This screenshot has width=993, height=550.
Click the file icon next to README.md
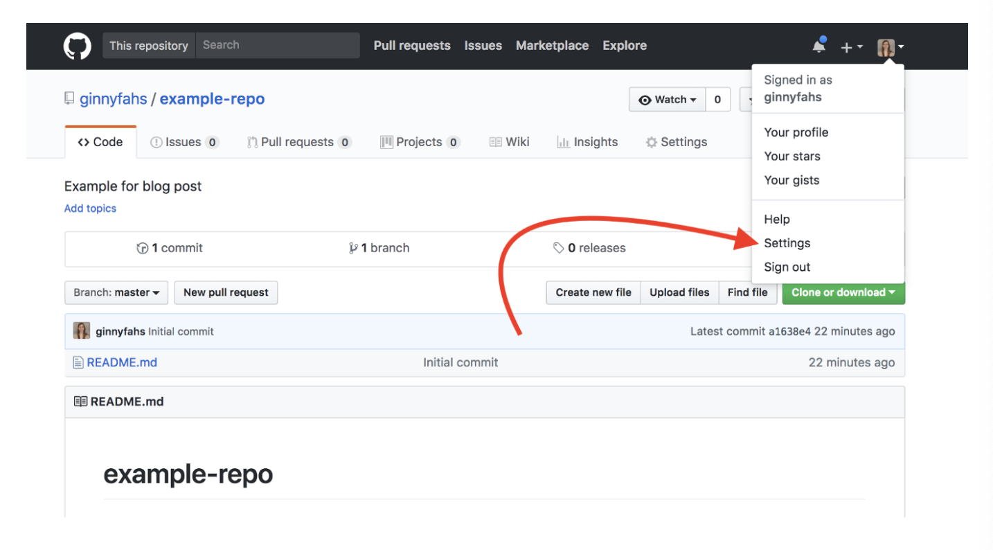78,362
